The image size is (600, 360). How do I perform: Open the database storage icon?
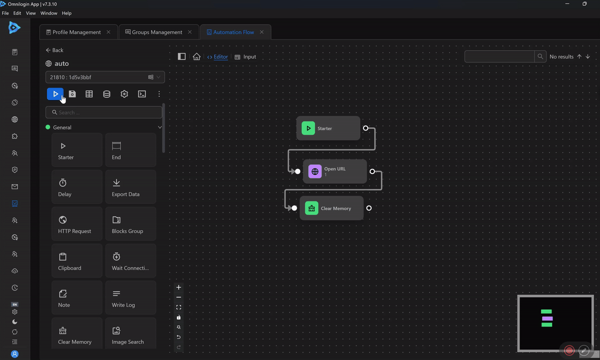(106, 94)
